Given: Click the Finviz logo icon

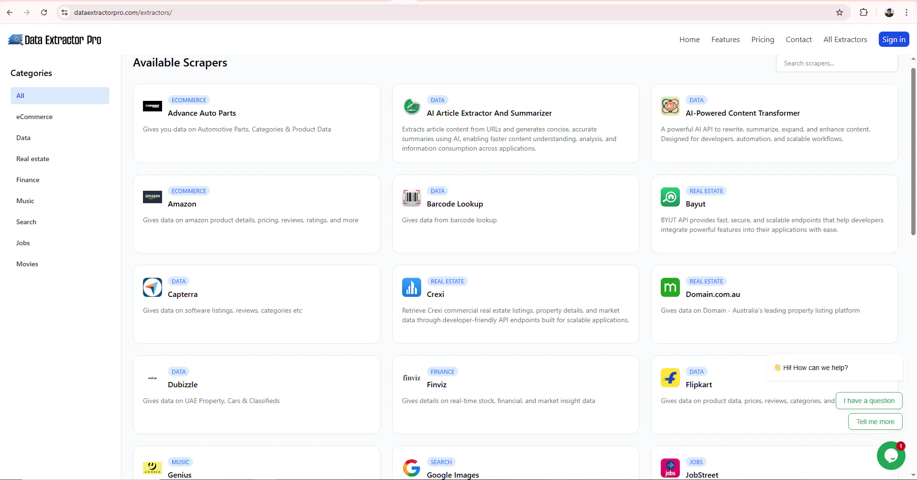Looking at the screenshot, I should [411, 378].
